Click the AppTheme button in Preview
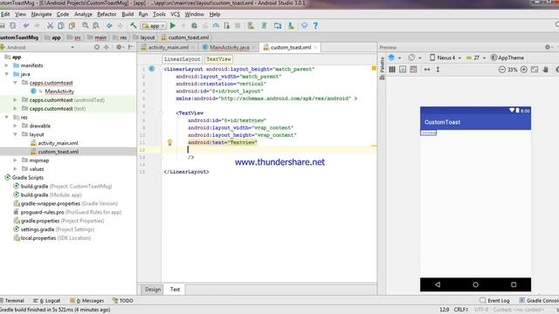The height and width of the screenshot is (314, 559). coord(507,58)
